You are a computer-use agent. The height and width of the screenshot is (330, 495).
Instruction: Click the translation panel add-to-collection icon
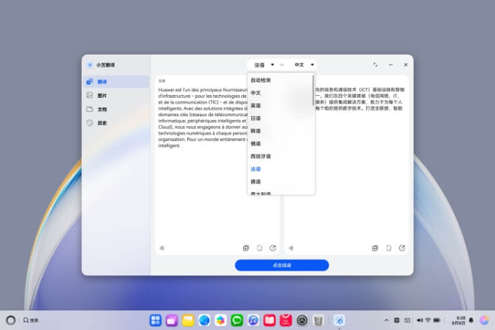[x=375, y=248]
